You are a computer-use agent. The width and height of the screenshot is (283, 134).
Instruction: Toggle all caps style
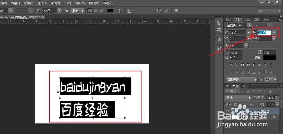click(x=243, y=65)
